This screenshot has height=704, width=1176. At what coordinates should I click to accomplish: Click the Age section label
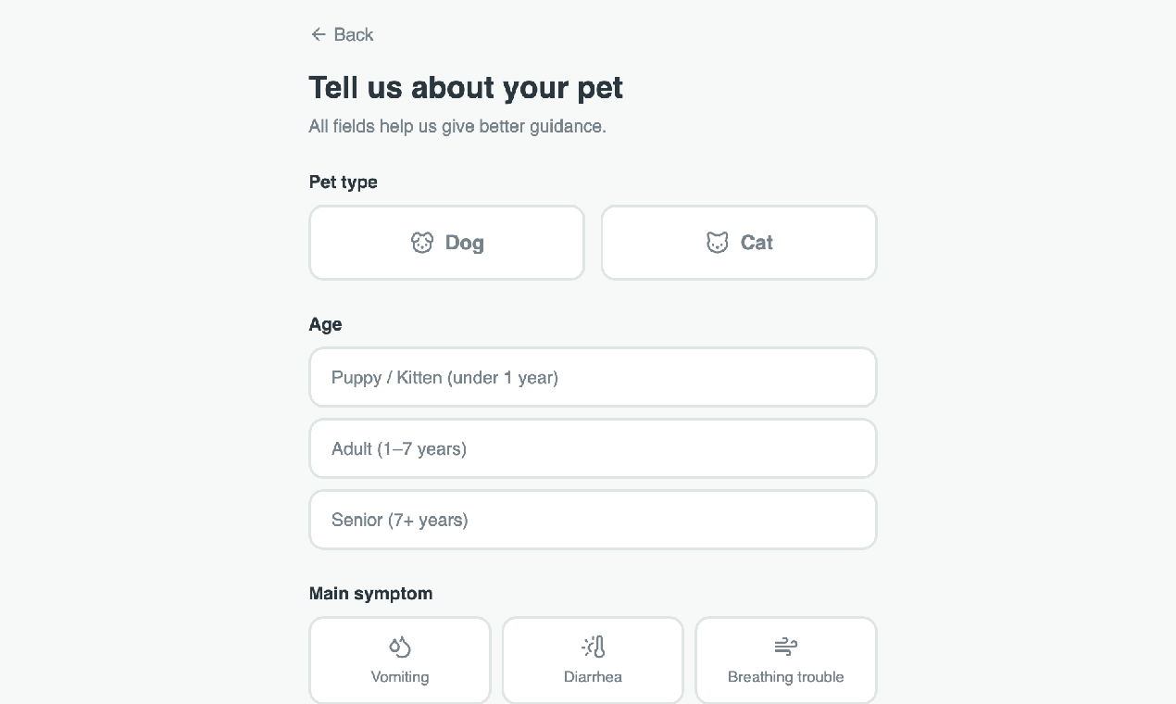pyautogui.click(x=325, y=324)
